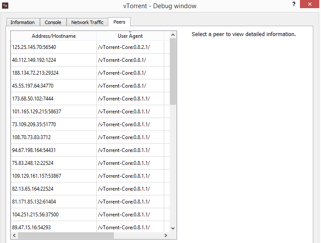Open the Console tab
This screenshot has width=321, height=243.
pos(53,22)
